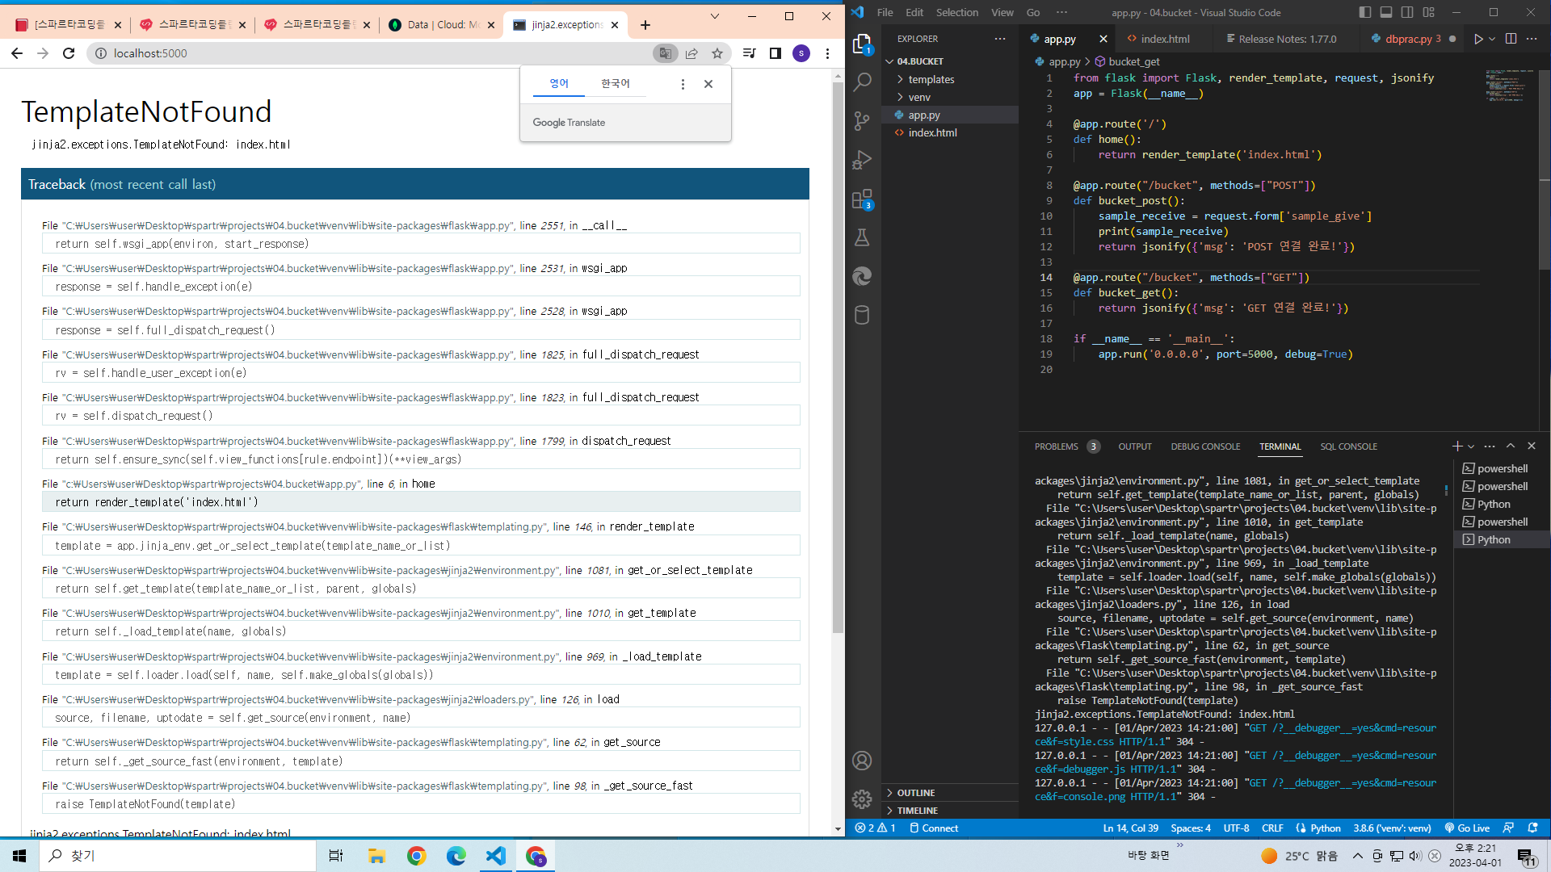The height and width of the screenshot is (872, 1551).
Task: Switch to the PROBLEMS panel tab
Action: [x=1056, y=446]
